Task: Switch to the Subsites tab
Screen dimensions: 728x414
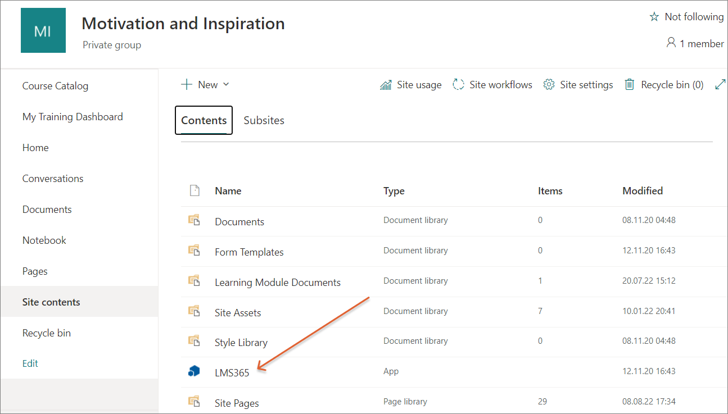Action: click(x=264, y=120)
